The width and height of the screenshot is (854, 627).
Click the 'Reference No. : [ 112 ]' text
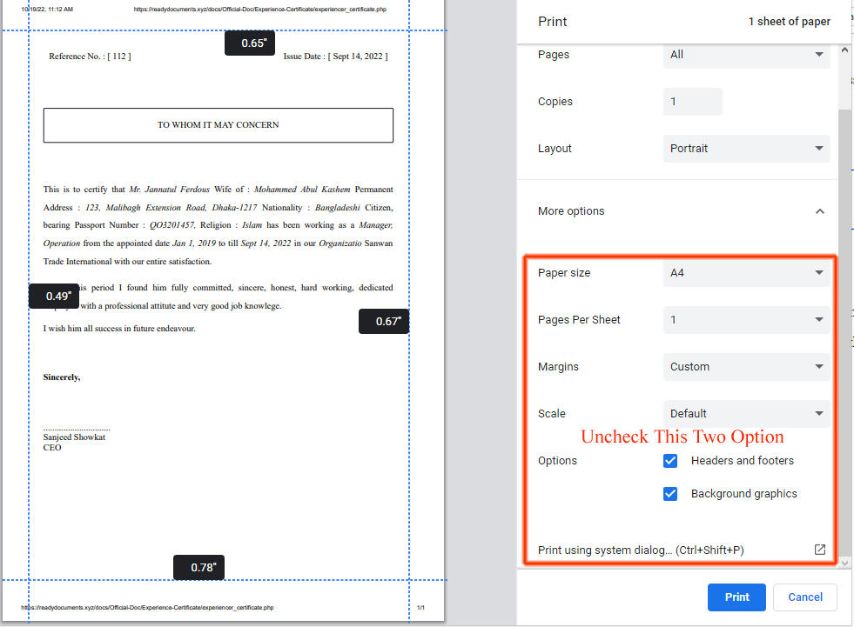click(x=90, y=56)
